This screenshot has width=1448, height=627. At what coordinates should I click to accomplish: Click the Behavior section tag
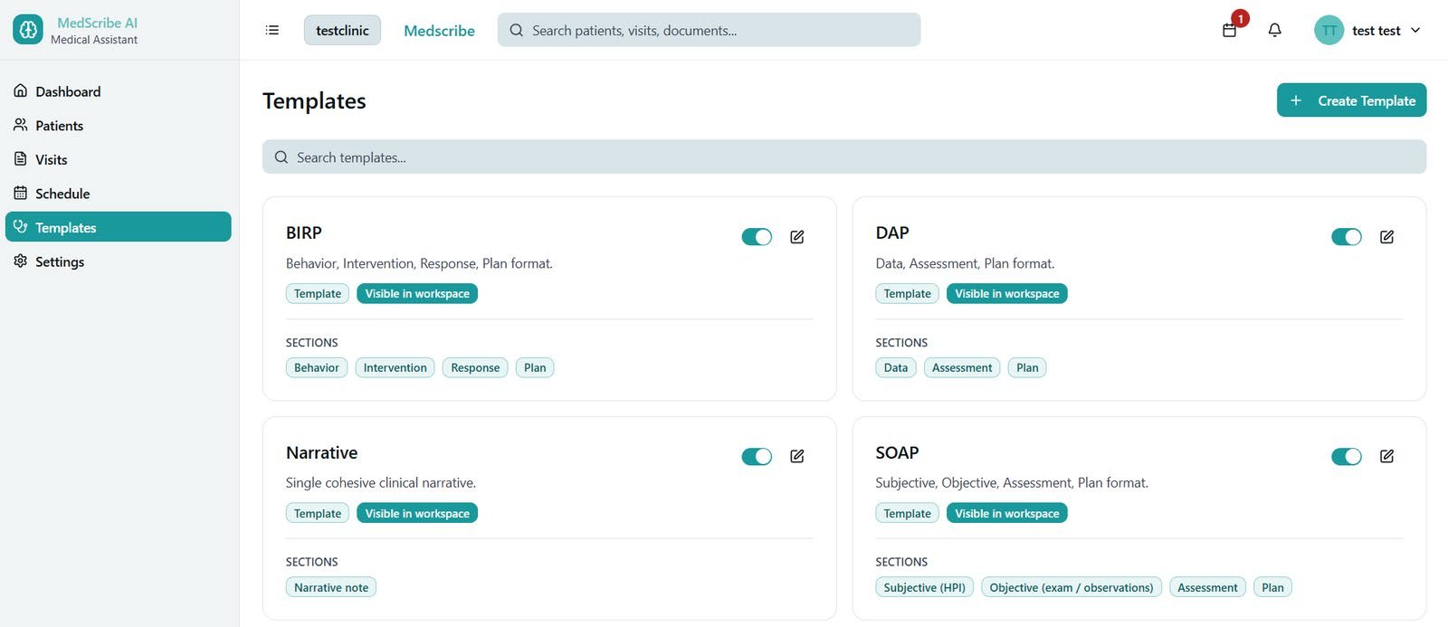pos(317,367)
